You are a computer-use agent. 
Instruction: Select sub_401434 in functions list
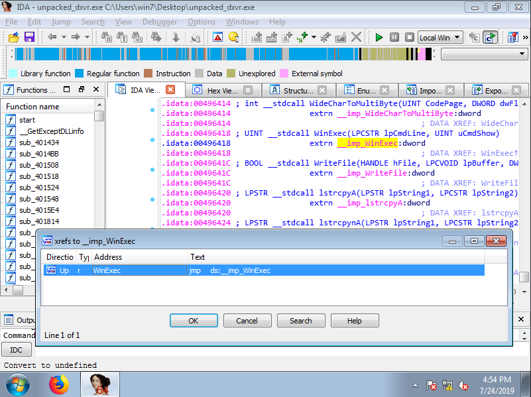click(39, 142)
